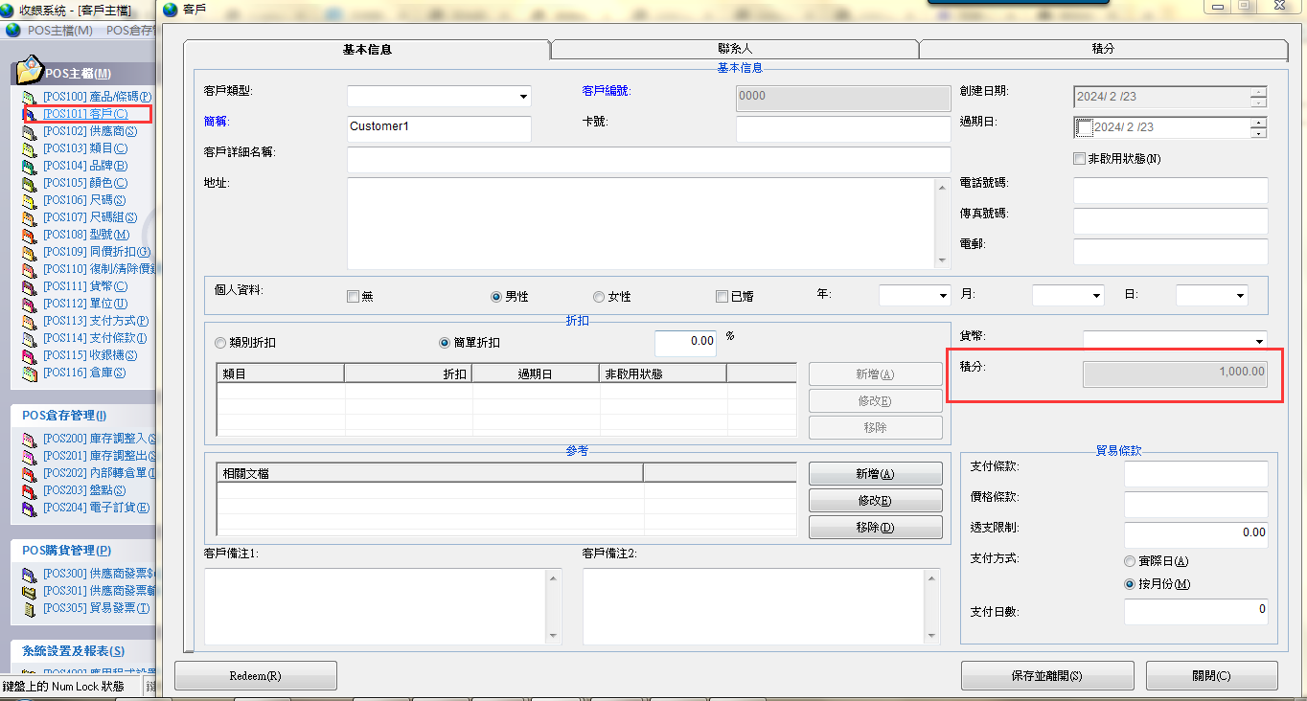The height and width of the screenshot is (701, 1307).
Task: Launch the [POS107] 尺碼組 icon
Action: [30, 217]
